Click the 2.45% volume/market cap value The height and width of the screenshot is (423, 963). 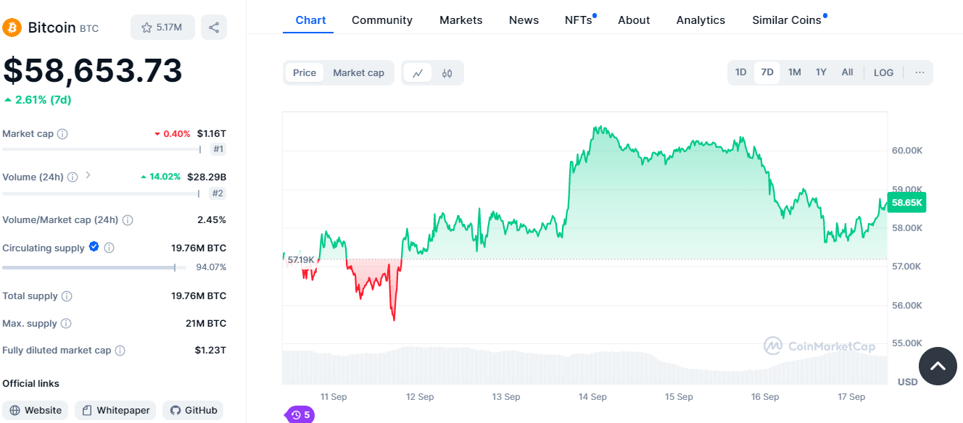point(212,219)
